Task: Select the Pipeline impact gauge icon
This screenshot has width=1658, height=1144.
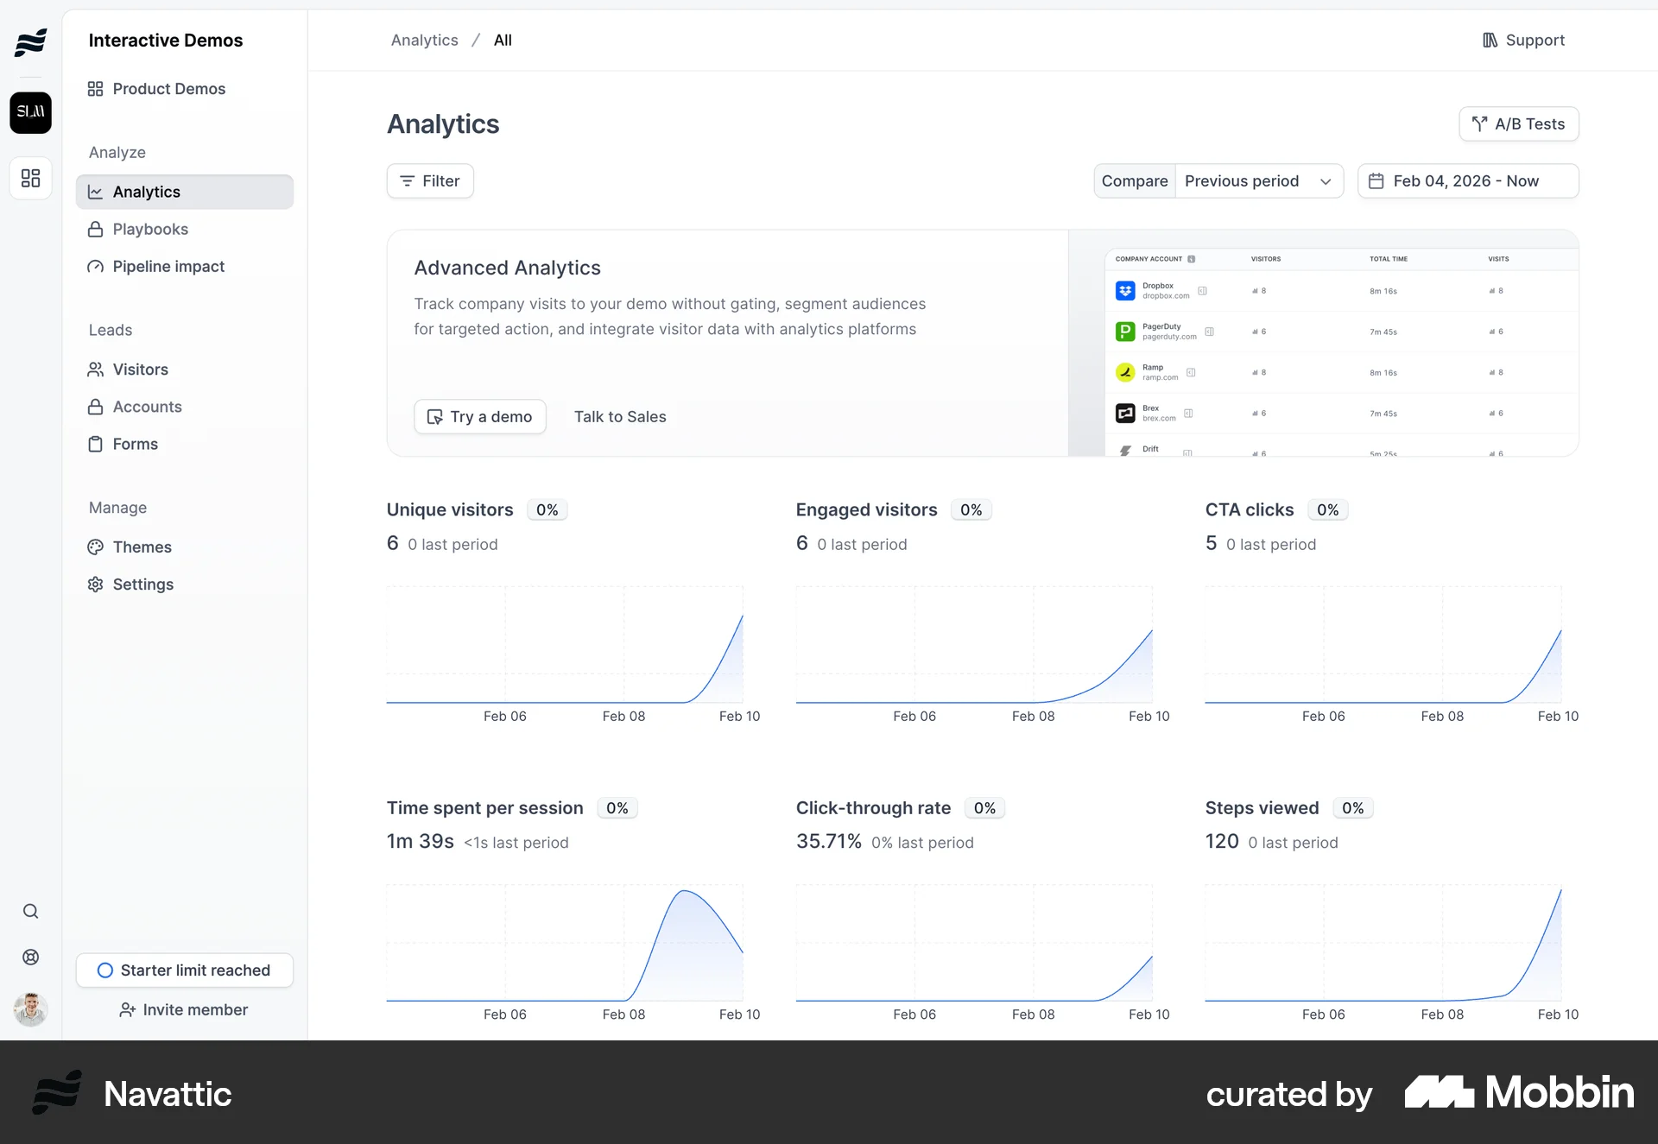Action: pyautogui.click(x=95, y=267)
